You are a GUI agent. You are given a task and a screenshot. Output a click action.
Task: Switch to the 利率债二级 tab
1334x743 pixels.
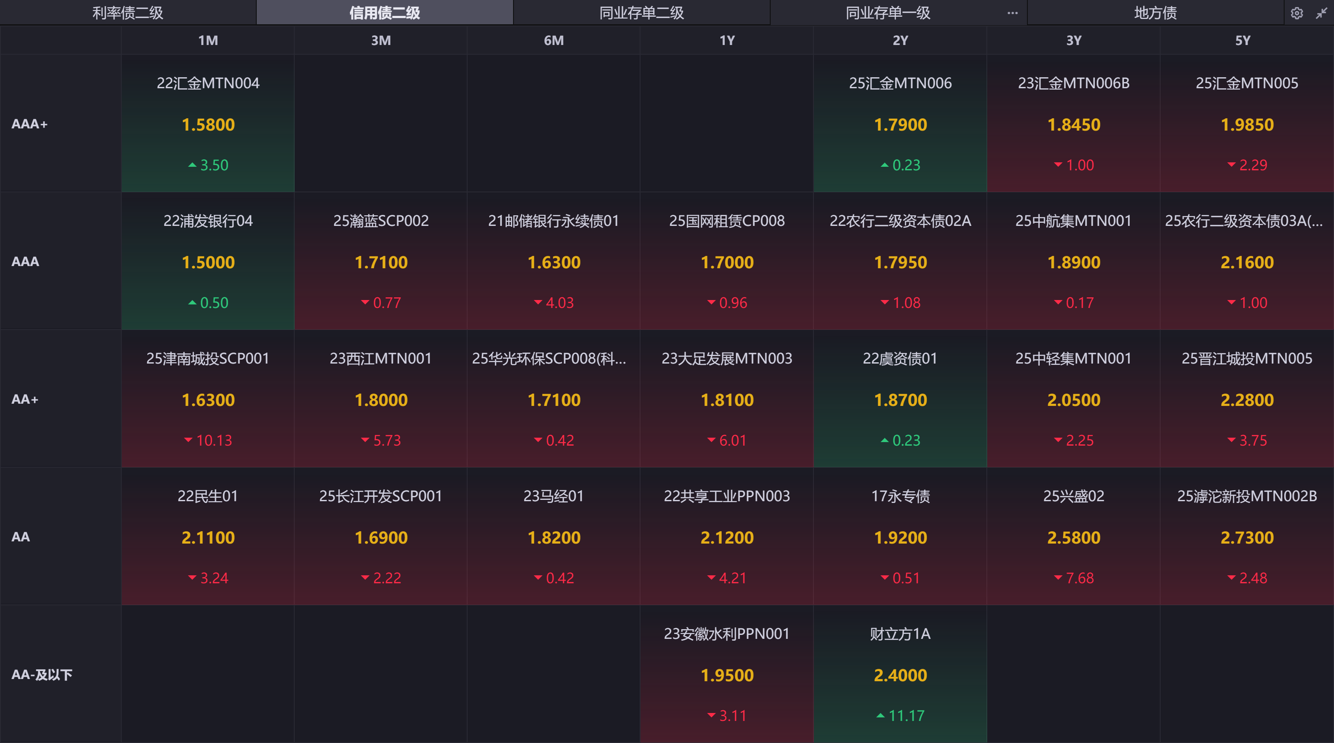pos(128,13)
